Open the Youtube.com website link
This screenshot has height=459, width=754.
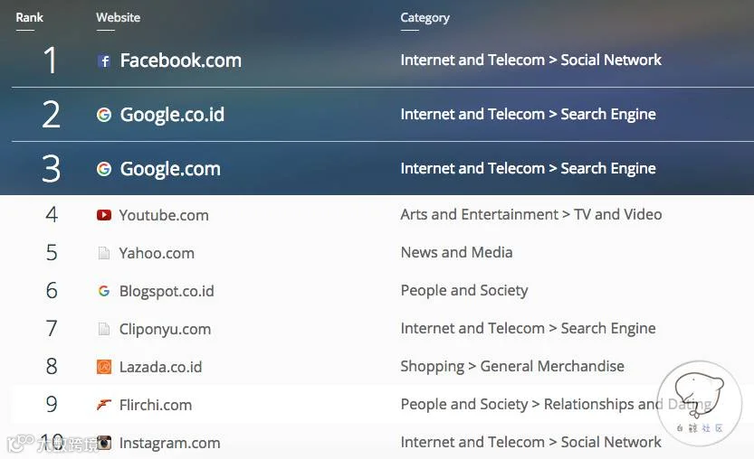coord(164,215)
